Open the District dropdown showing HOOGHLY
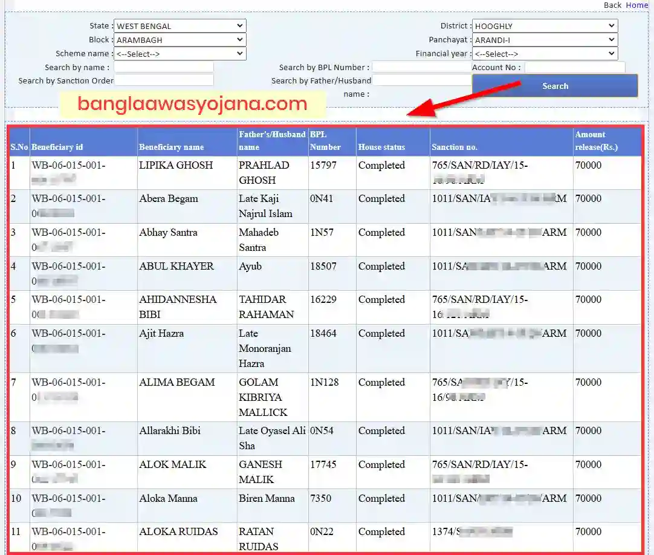 pyautogui.click(x=545, y=26)
